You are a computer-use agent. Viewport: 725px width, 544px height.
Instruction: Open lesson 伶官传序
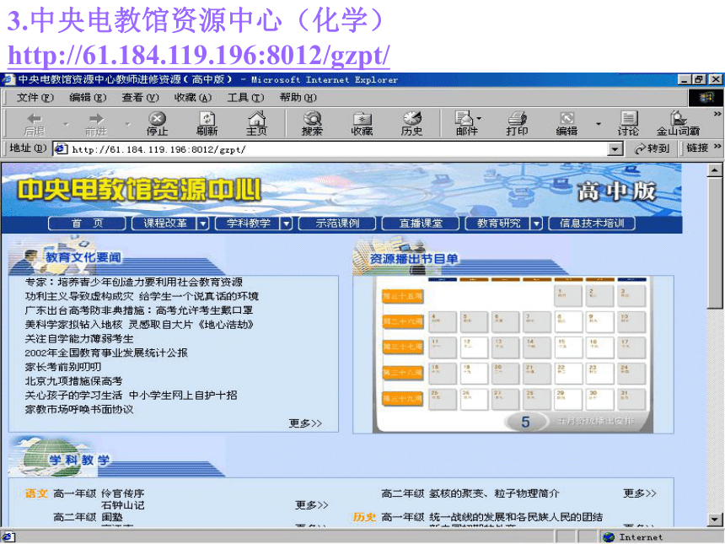coord(122,493)
